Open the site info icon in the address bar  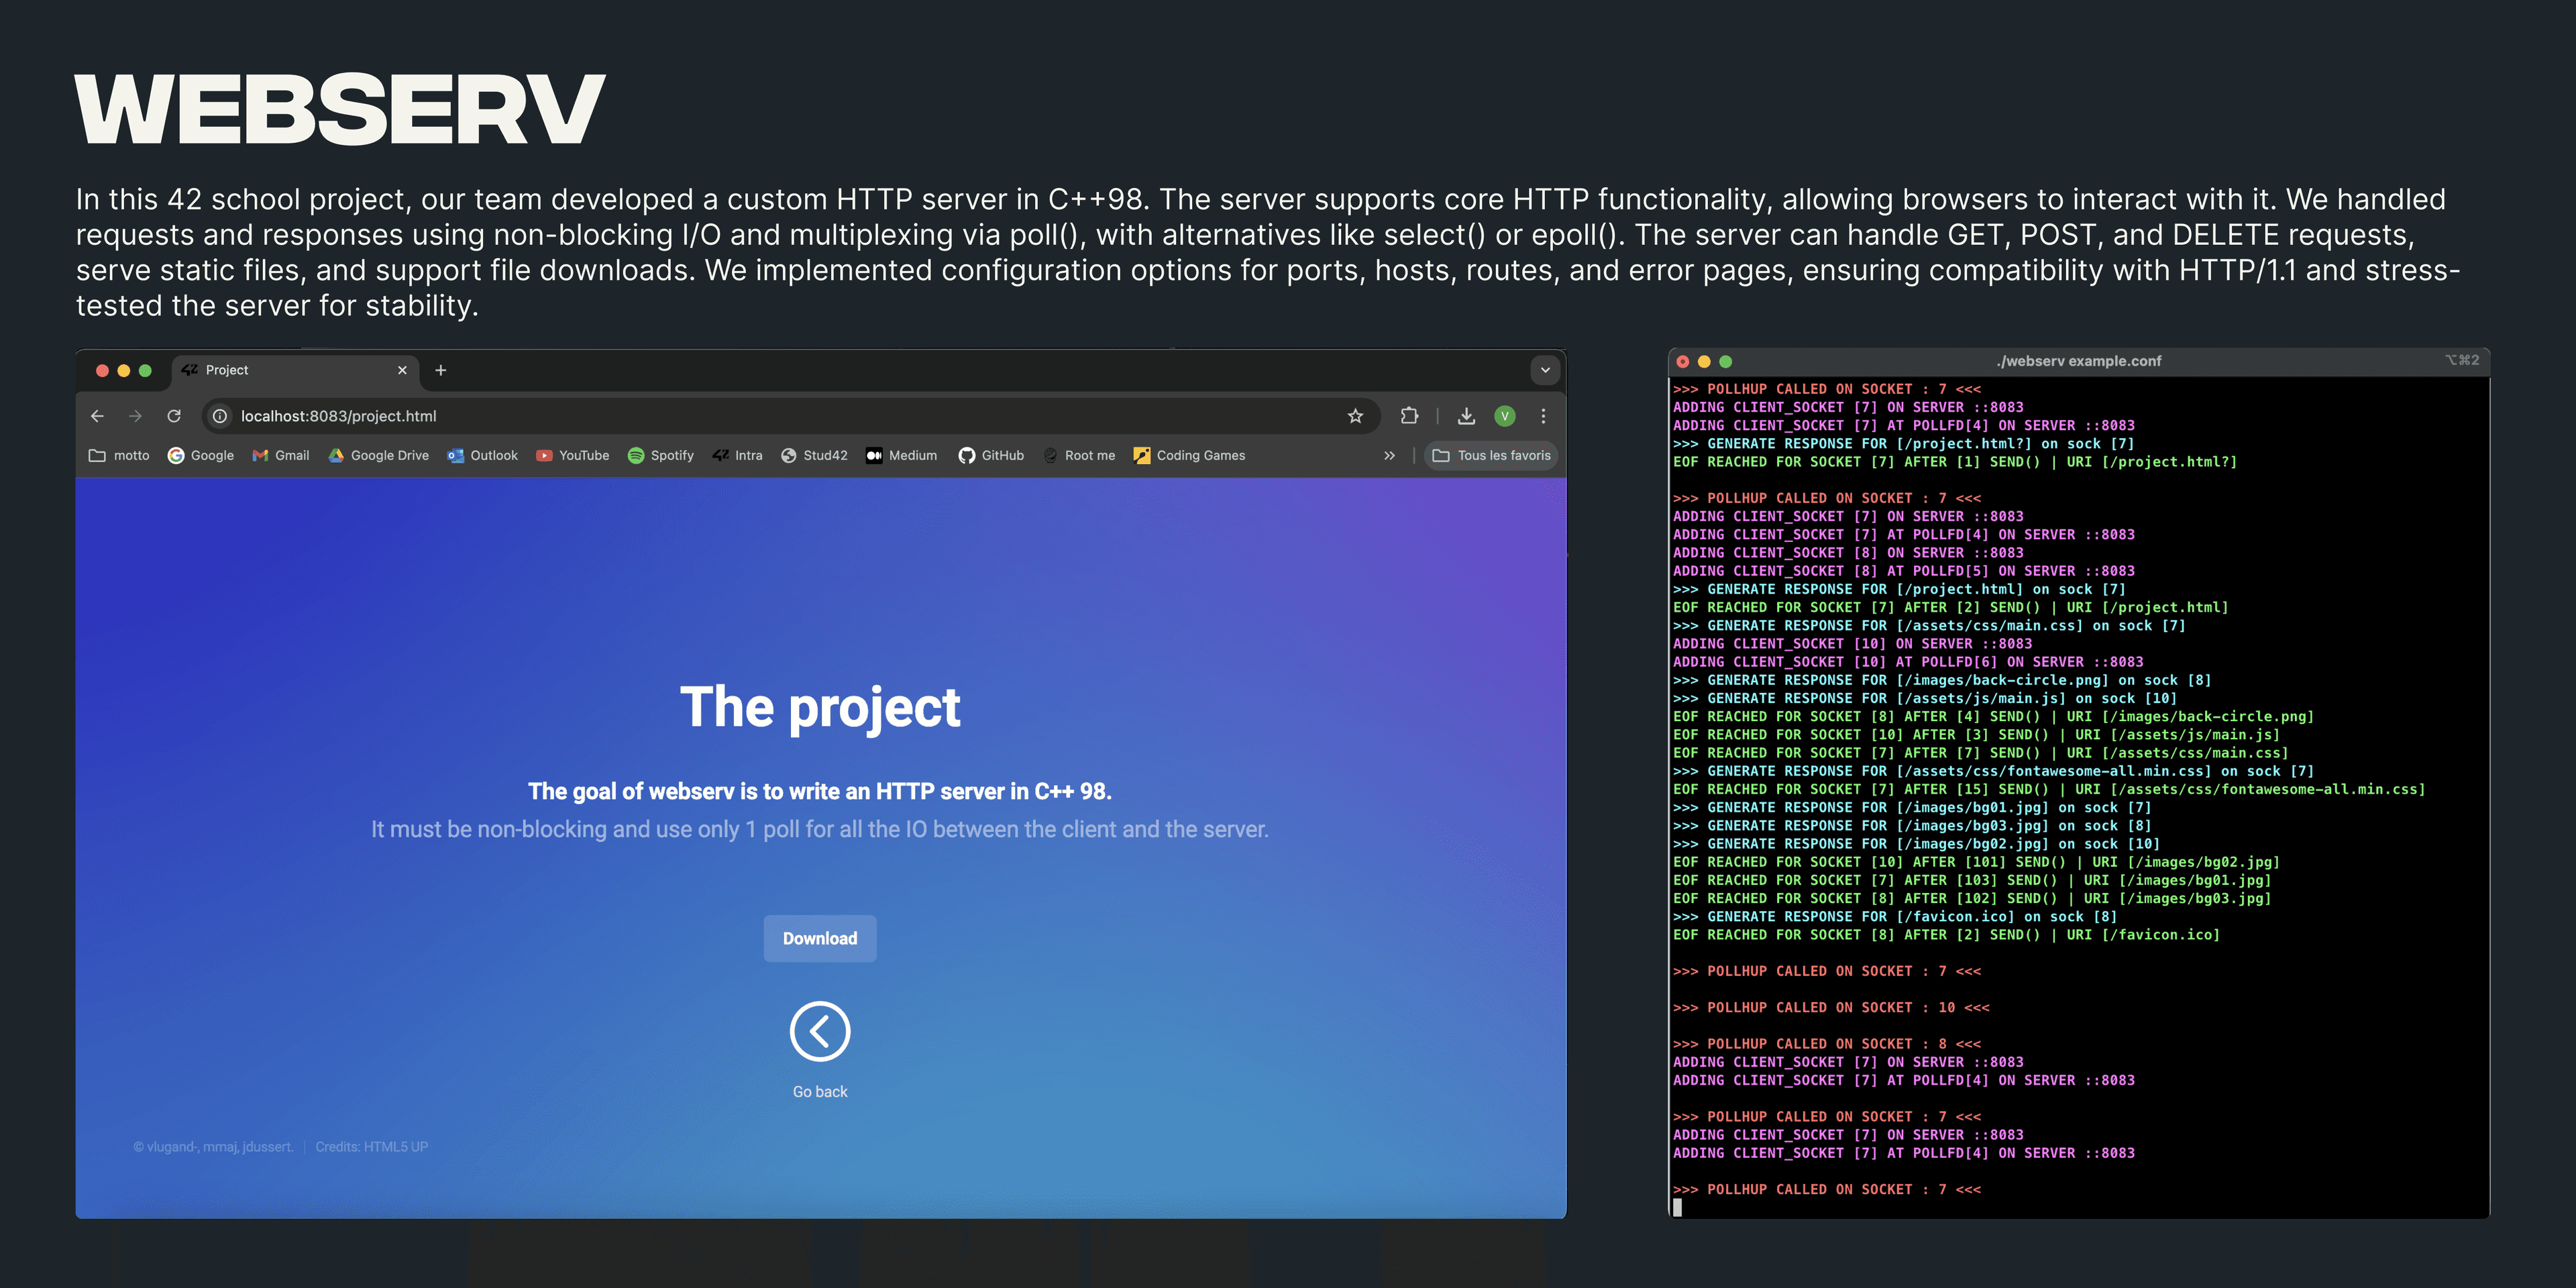(x=220, y=416)
